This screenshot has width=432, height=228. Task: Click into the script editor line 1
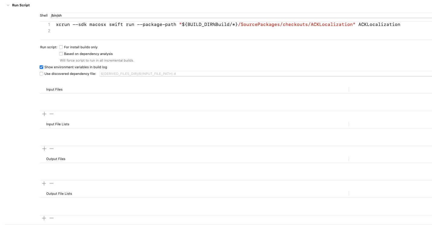228,24
